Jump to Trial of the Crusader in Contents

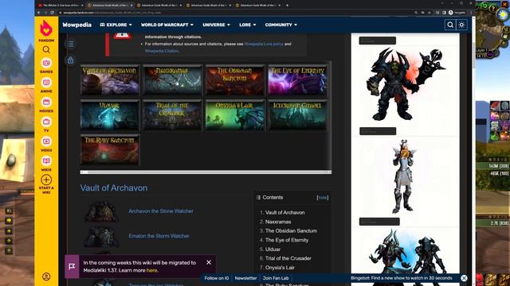(288, 258)
